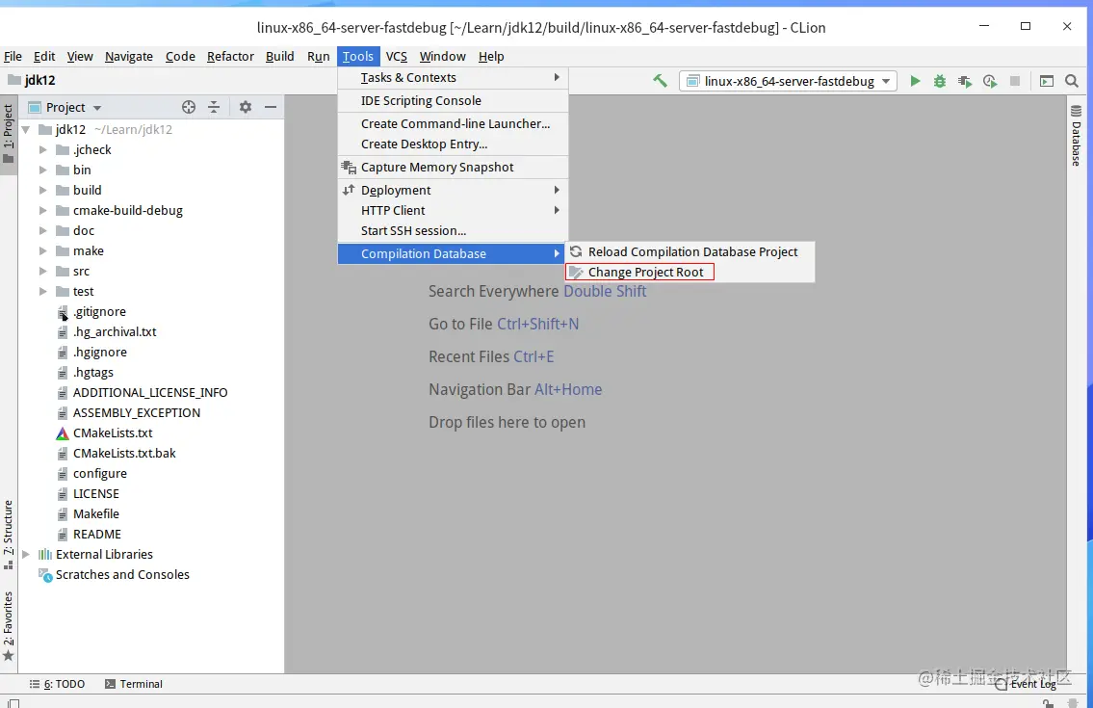This screenshot has width=1093, height=708.
Task: Open Search Everywhere magnifier icon
Action: coord(1072,81)
